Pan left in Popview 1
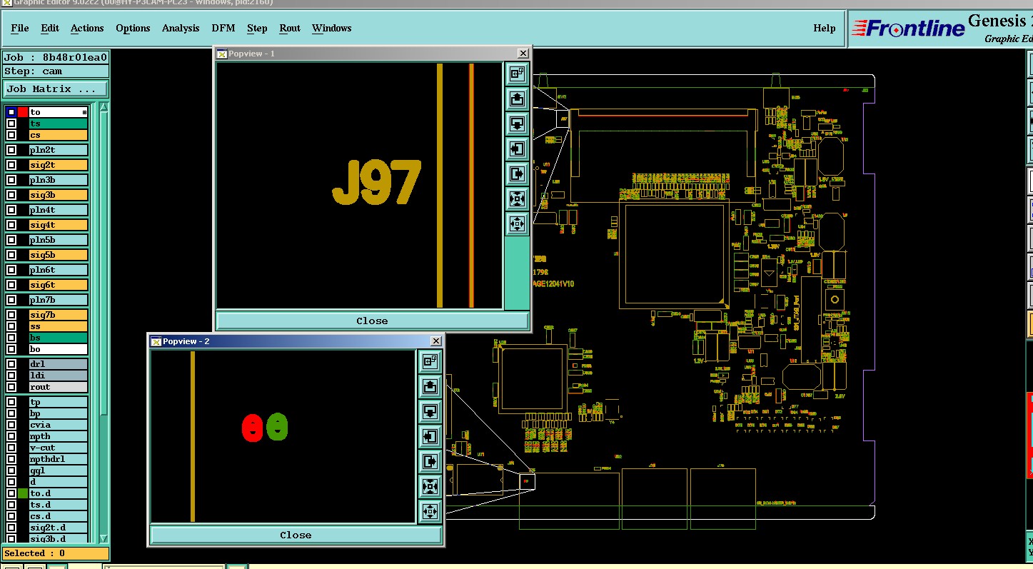 [517, 148]
